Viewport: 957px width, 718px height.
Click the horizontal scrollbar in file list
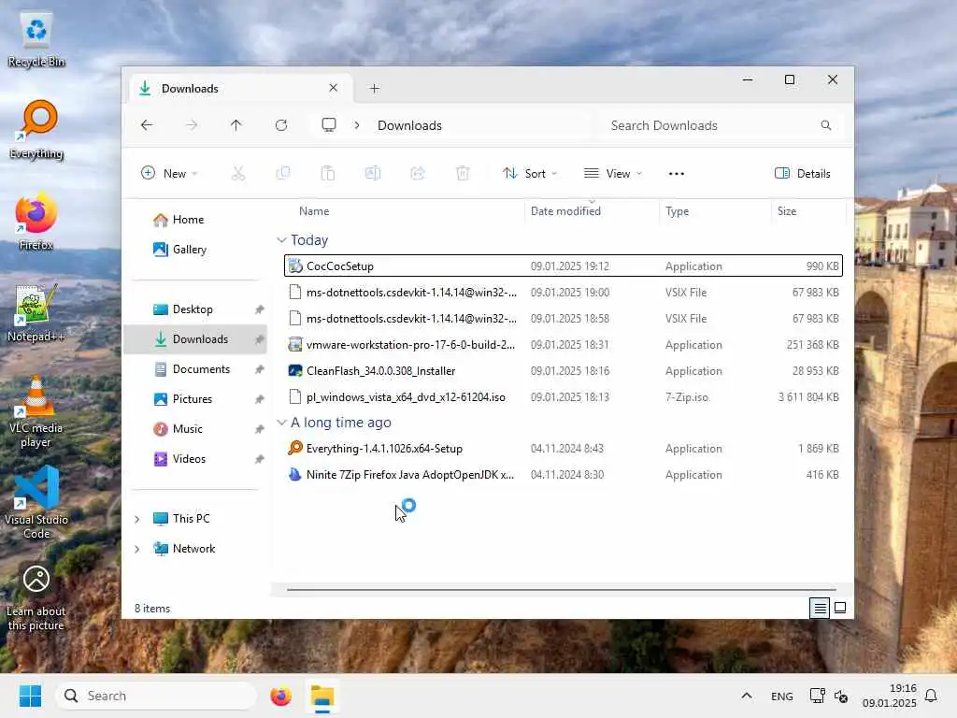tap(562, 591)
